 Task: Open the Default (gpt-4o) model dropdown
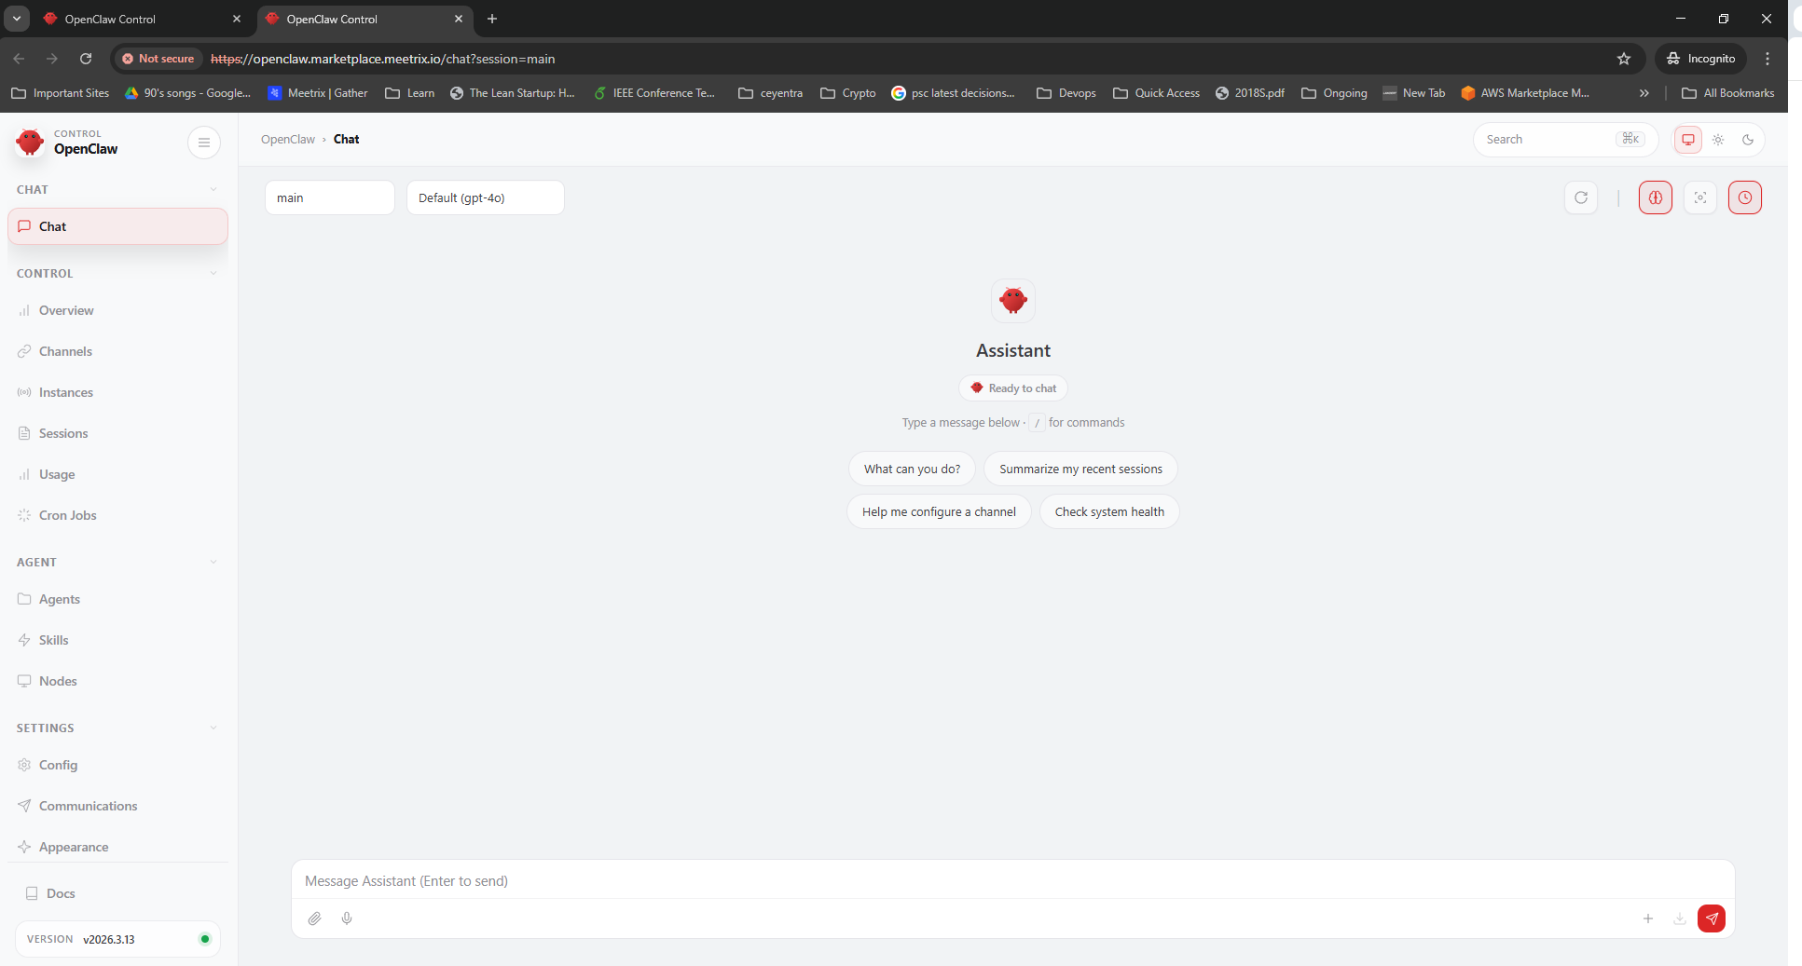click(x=485, y=197)
